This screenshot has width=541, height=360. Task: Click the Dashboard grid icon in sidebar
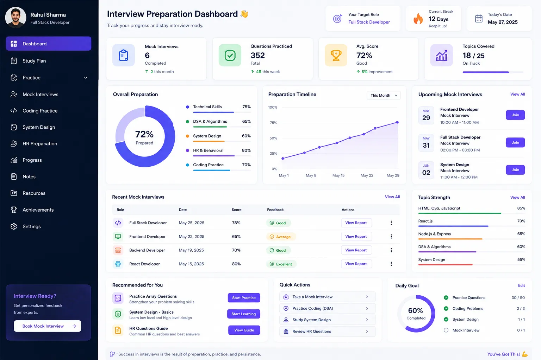tap(14, 44)
